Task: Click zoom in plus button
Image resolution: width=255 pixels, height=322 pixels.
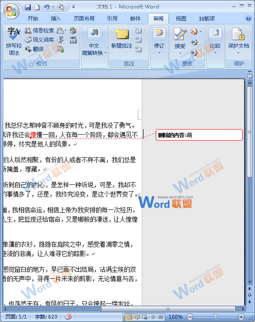Action: (x=241, y=317)
